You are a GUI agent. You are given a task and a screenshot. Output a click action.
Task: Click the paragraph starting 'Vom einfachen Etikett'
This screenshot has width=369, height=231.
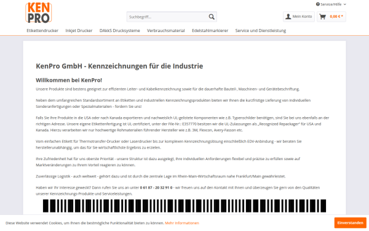(x=169, y=145)
